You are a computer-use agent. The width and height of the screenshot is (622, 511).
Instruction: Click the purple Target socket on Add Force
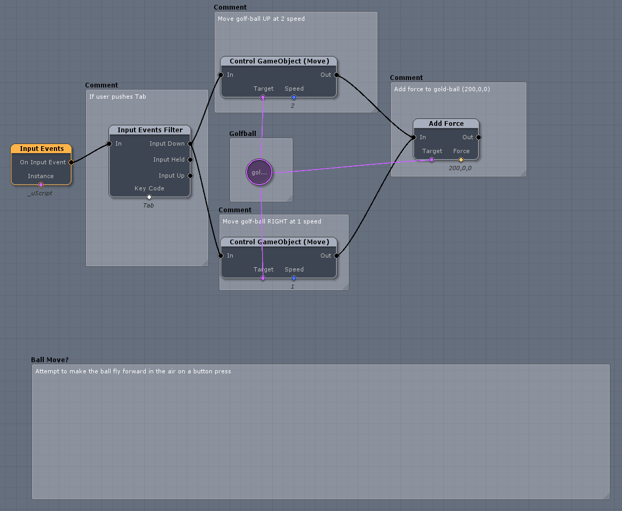[431, 159]
